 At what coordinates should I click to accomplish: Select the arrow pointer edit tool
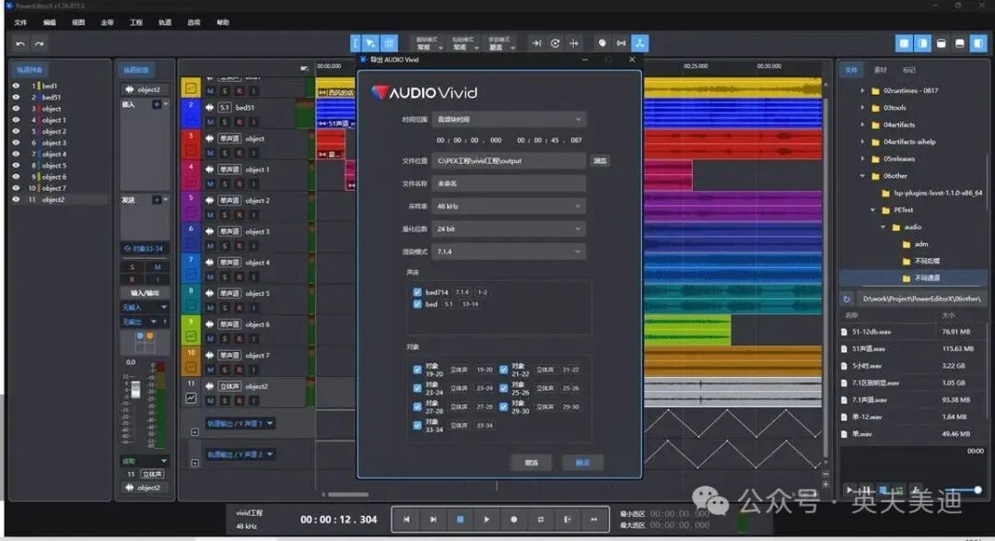(370, 43)
